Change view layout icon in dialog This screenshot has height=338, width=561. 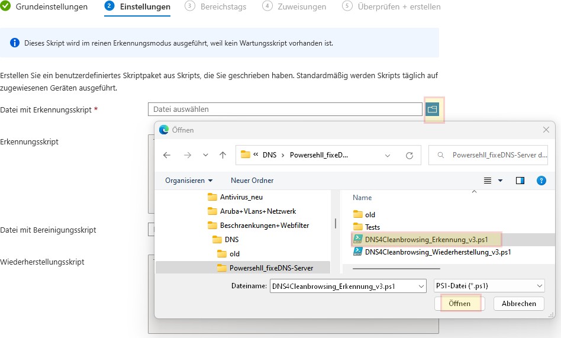[488, 181]
